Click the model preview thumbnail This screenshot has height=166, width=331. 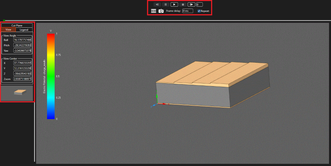tap(17, 93)
